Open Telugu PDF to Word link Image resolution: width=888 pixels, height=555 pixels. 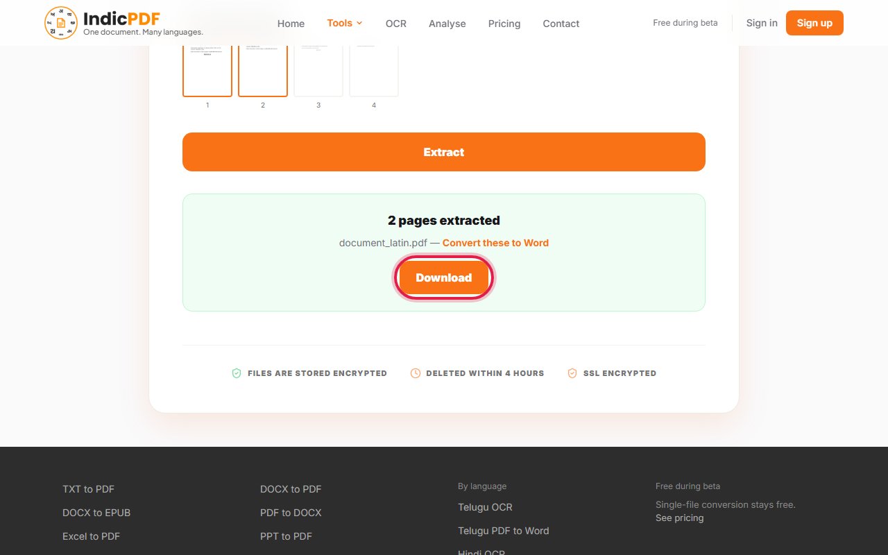(x=503, y=531)
